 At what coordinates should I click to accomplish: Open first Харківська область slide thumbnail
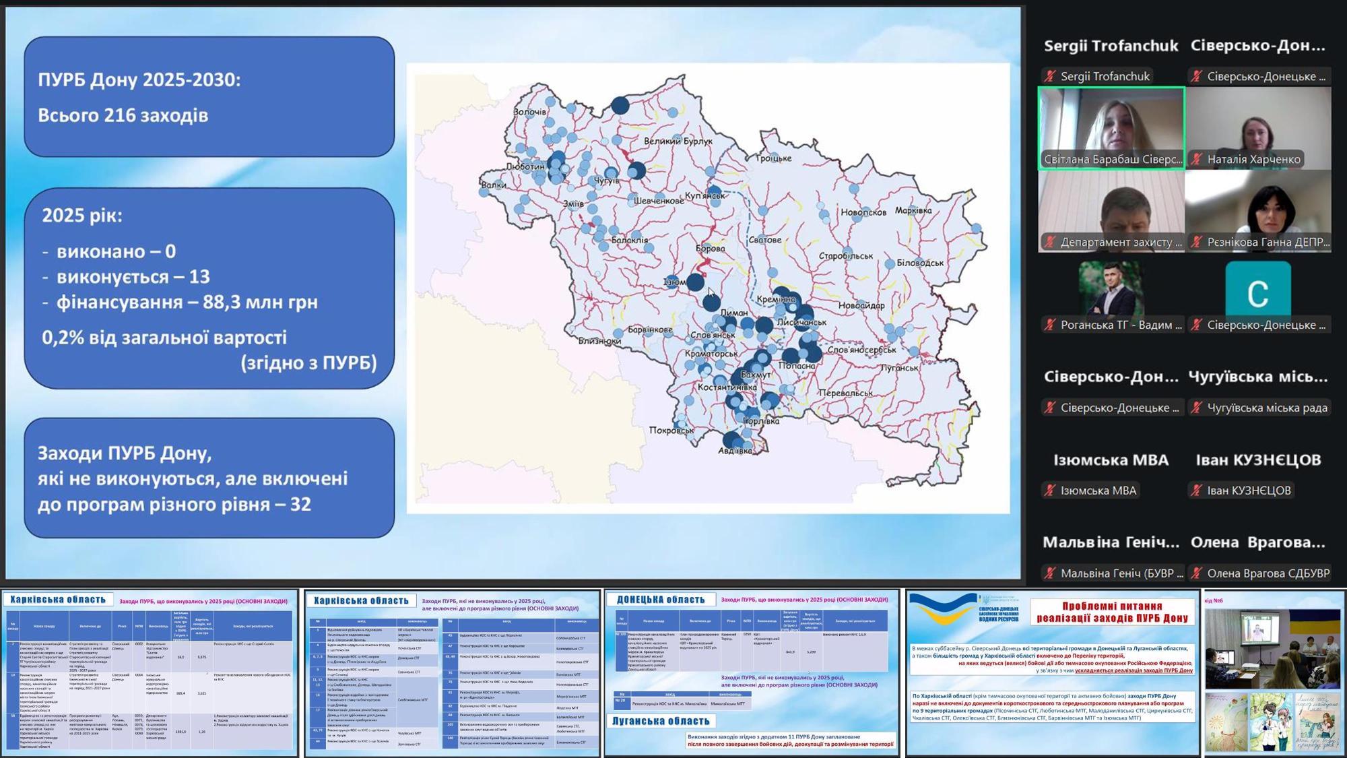point(150,674)
